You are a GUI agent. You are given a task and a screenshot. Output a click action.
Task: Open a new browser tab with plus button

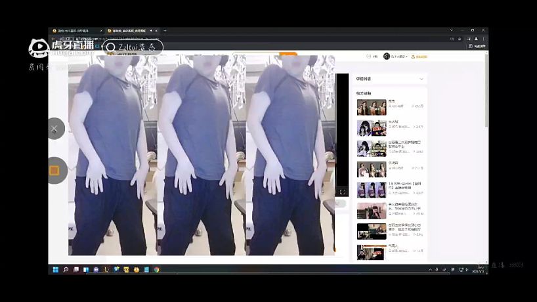pos(165,31)
